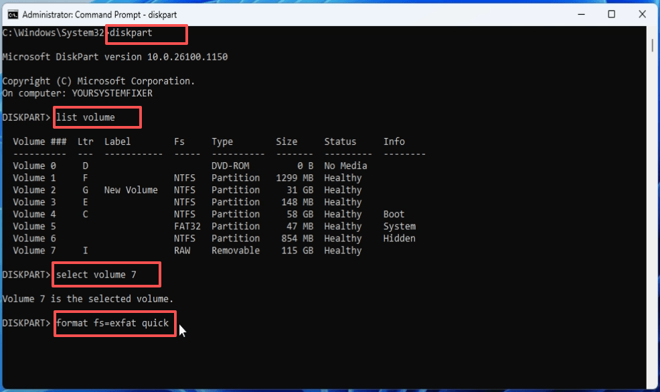This screenshot has width=660, height=392.
Task: Click the 'Removable' type text
Action: click(x=236, y=251)
